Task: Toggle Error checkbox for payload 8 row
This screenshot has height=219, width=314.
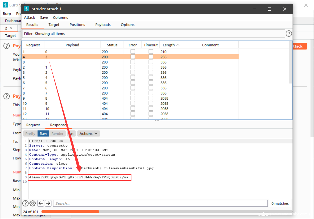Action: pyautogui.click(x=133, y=98)
